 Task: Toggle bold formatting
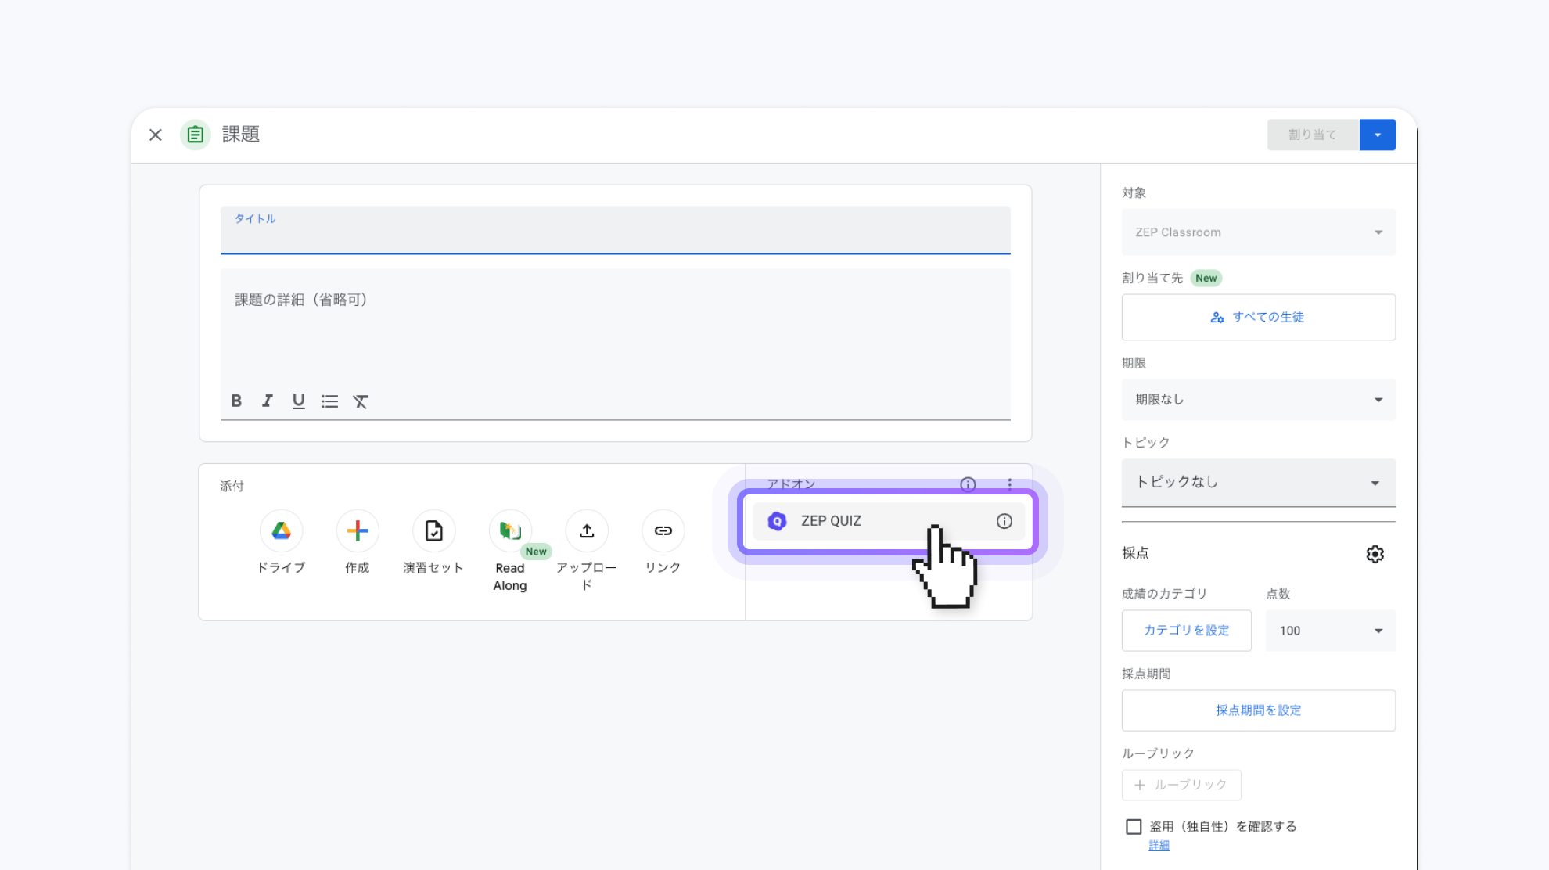[236, 401]
